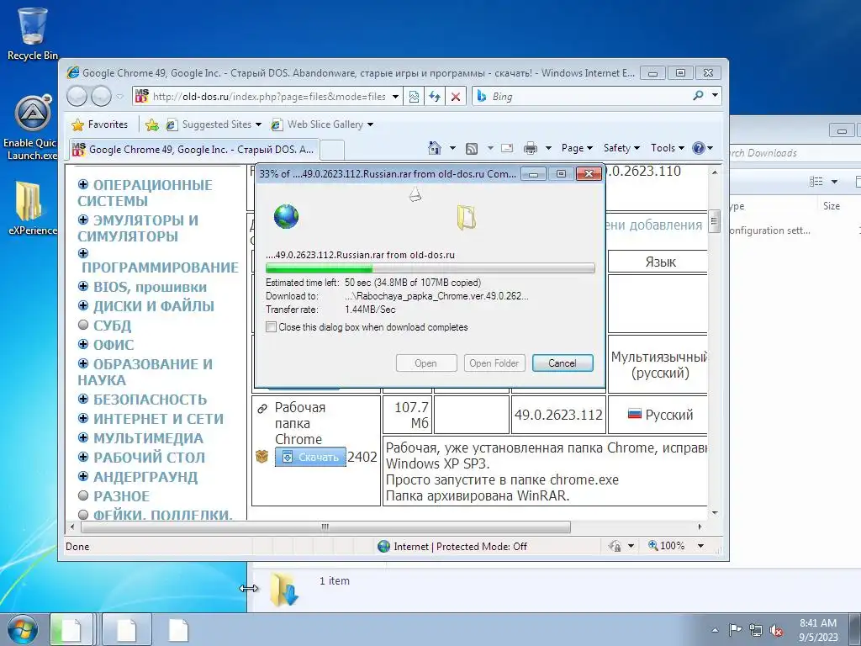Screen dimensions: 861x646
Task: Click the horizontal page scrollbar thumb
Action: [x=325, y=527]
